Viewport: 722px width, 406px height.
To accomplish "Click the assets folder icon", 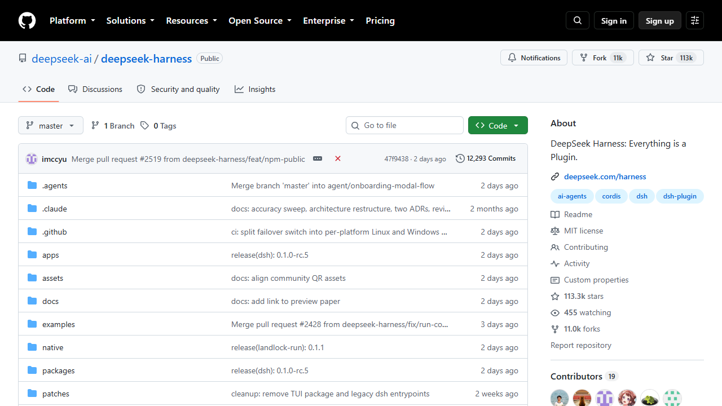I will pyautogui.click(x=32, y=278).
